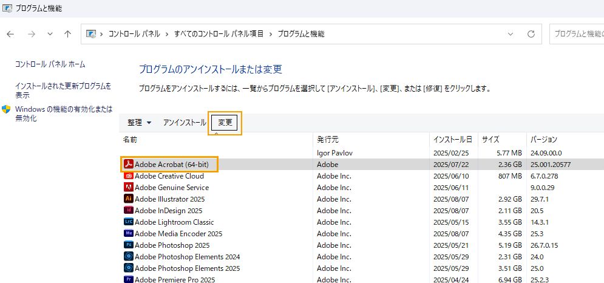Click the 807 MB size cell
Image resolution: width=604 pixels, height=283 pixels.
tap(509, 176)
